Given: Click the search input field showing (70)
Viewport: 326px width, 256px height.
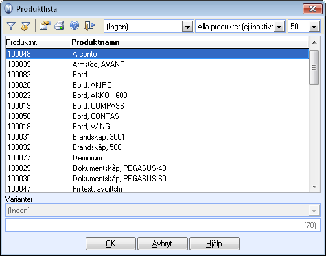Looking at the screenshot, I should click(x=163, y=225).
